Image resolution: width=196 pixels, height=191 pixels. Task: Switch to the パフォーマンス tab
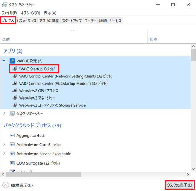pyautogui.click(x=27, y=21)
